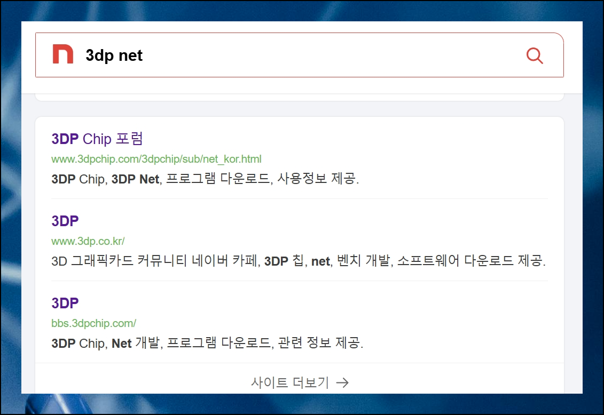Open the 3DP result above bbs.3dpchip.com
The width and height of the screenshot is (604, 415).
click(x=65, y=303)
